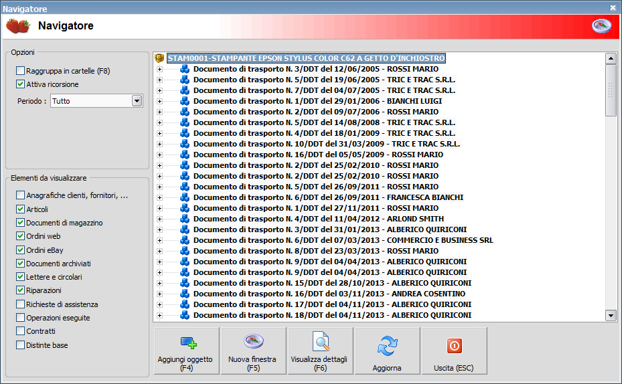
Task: Toggle the Ordini web checkbox
Action: point(20,236)
